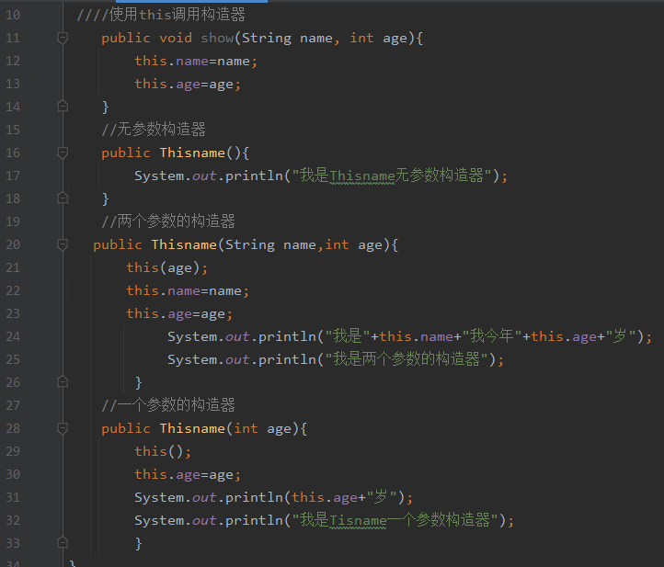Click line number 24 in the gutter
The image size is (664, 567).
13,336
